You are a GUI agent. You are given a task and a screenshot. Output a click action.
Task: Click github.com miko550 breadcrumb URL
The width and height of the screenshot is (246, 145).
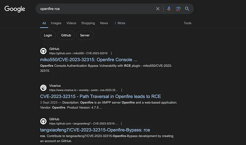78,54
